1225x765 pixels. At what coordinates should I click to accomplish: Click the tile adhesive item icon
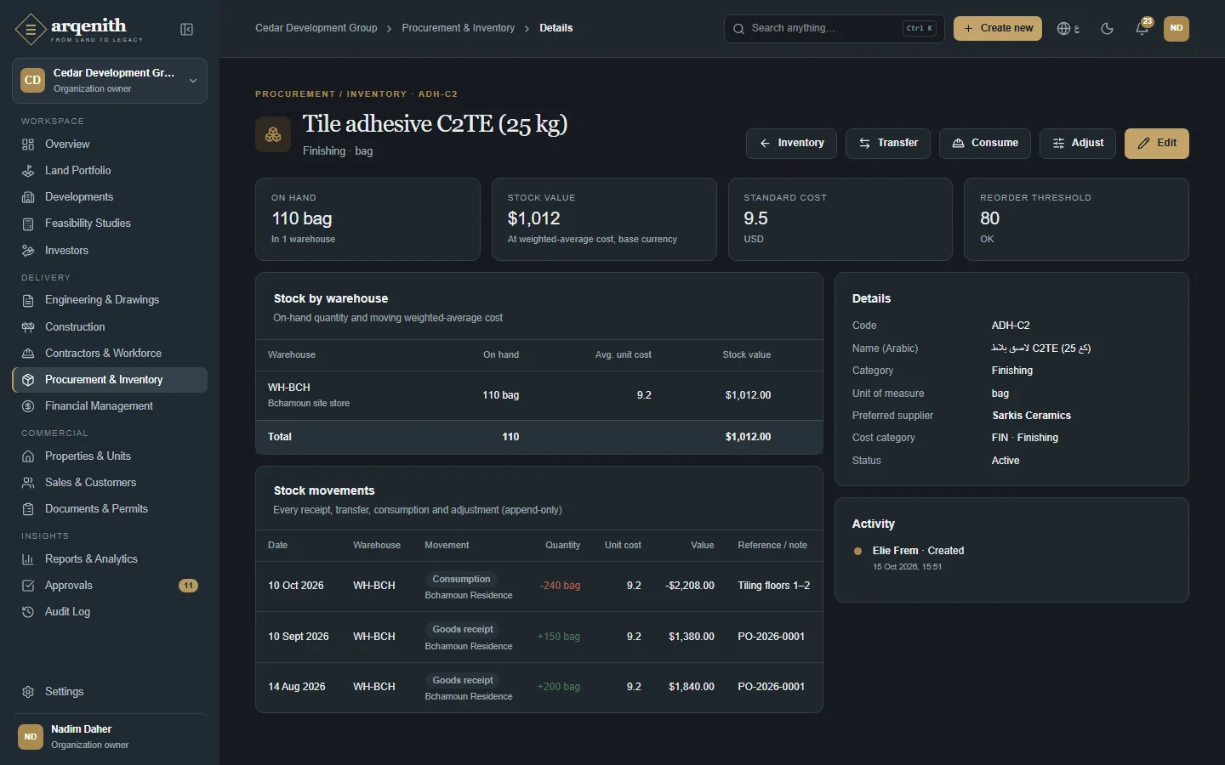[x=273, y=134]
